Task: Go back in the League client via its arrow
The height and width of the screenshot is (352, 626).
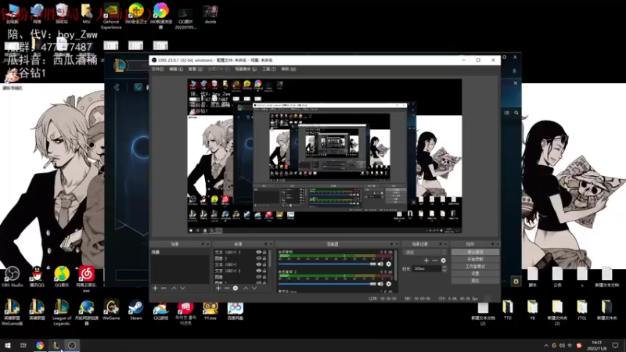Action: 117,88
